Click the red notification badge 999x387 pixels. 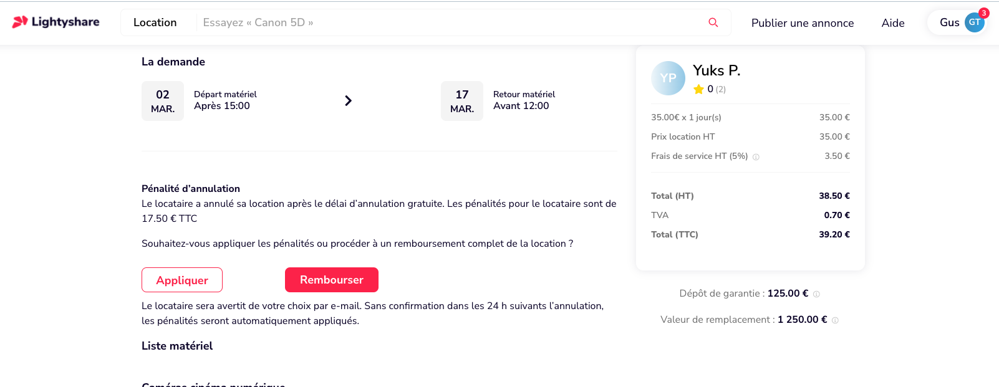pyautogui.click(x=984, y=13)
